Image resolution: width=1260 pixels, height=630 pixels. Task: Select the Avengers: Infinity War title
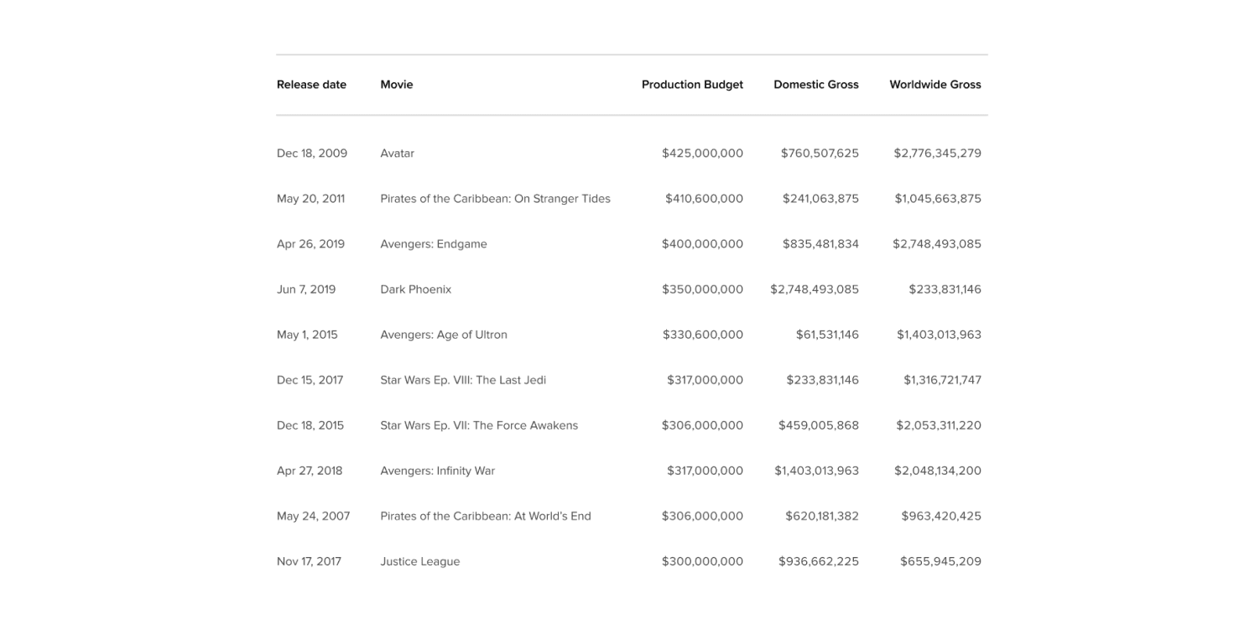(x=438, y=471)
